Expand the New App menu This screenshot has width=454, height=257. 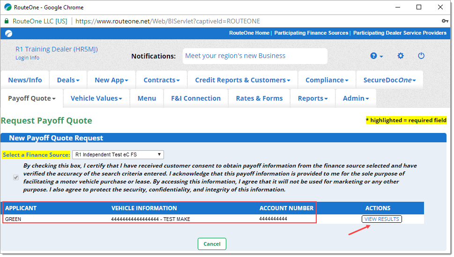tap(111, 80)
